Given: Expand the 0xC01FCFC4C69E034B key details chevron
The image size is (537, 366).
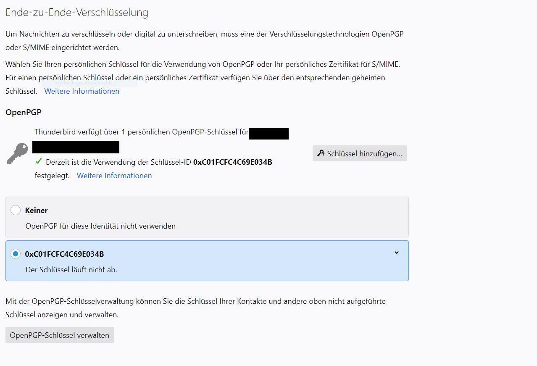Looking at the screenshot, I should coord(397,253).
